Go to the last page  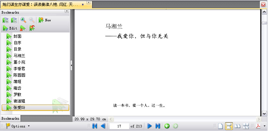pos(158,126)
